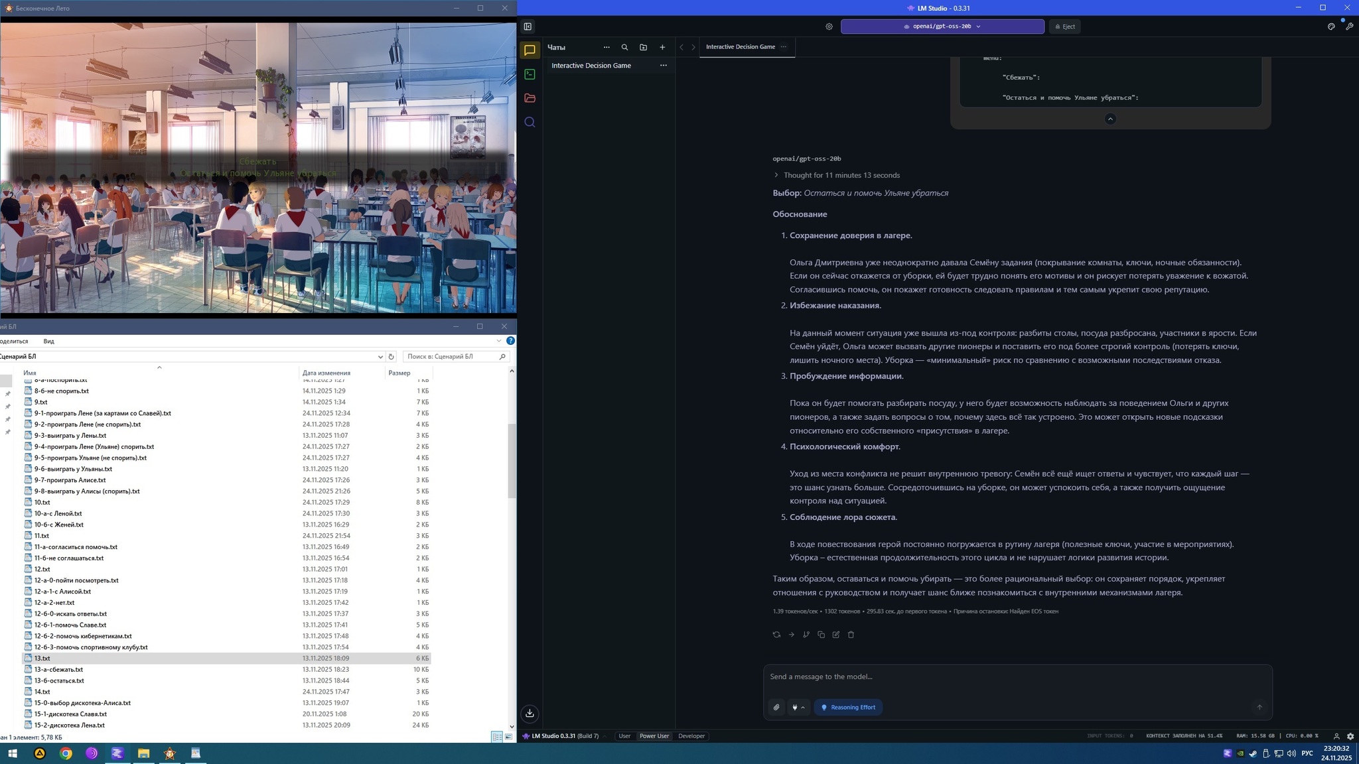1359x764 pixels.
Task: Regenerate the assistant response
Action: [x=776, y=635]
